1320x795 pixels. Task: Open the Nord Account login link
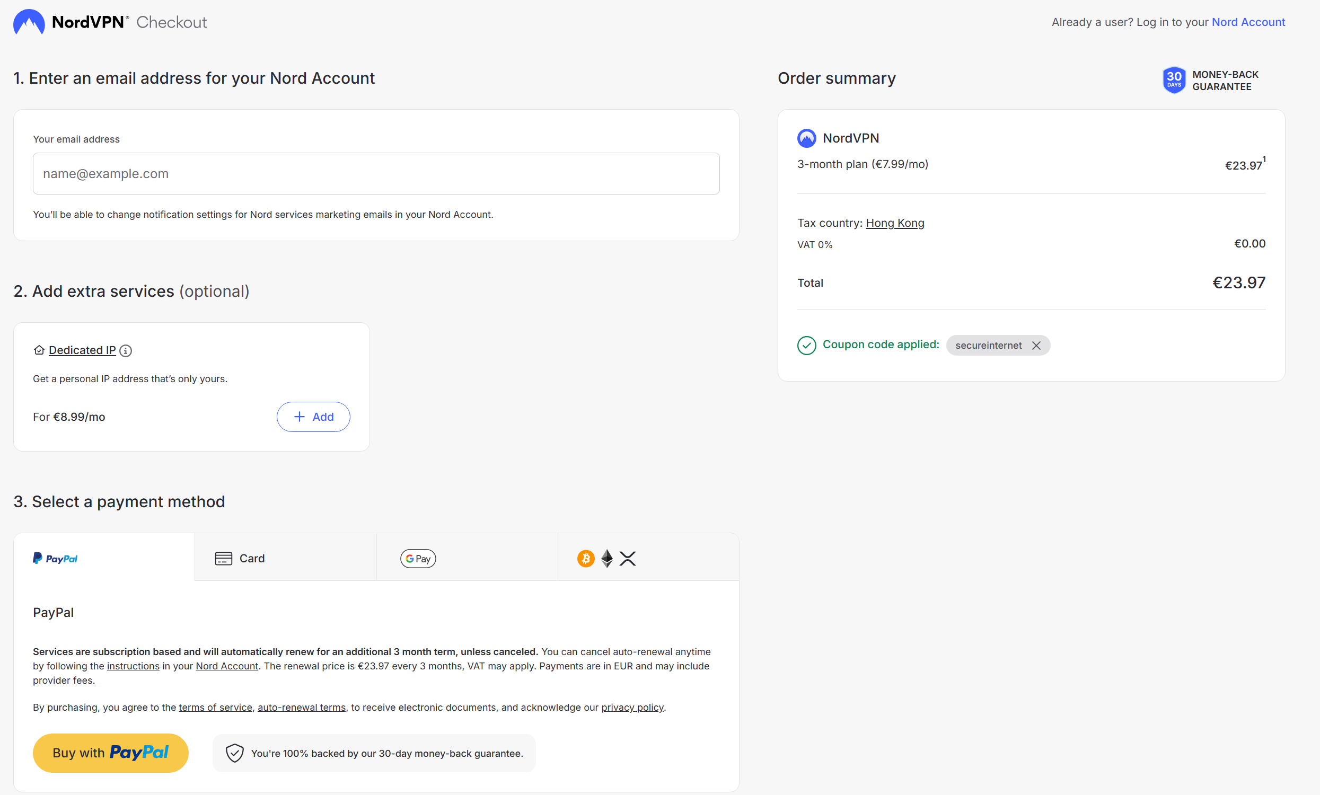pyautogui.click(x=1248, y=22)
